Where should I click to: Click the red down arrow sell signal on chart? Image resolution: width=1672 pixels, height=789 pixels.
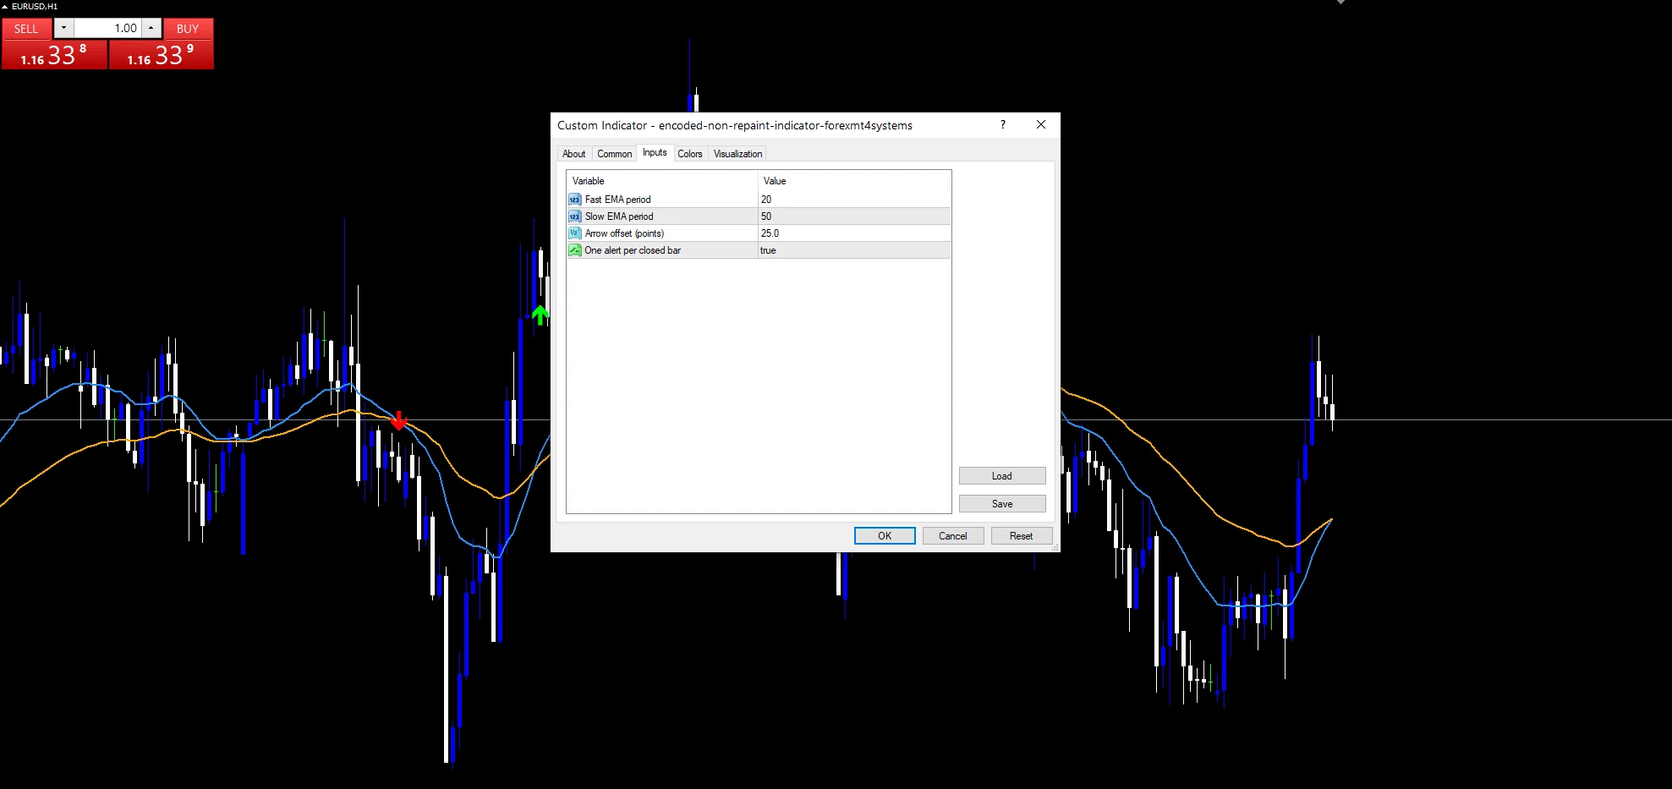point(398,420)
